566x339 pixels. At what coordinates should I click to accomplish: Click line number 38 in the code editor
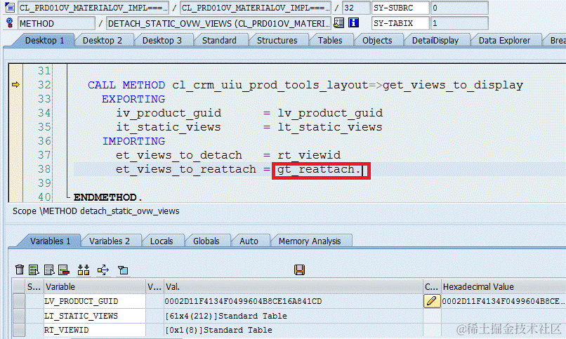coord(44,168)
